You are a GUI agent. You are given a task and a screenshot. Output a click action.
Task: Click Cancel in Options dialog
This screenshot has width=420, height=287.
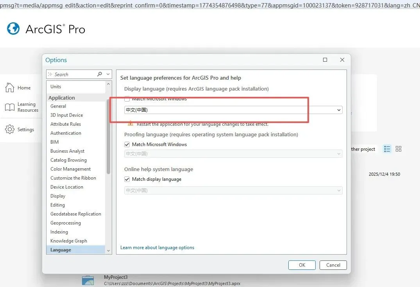coord(333,265)
